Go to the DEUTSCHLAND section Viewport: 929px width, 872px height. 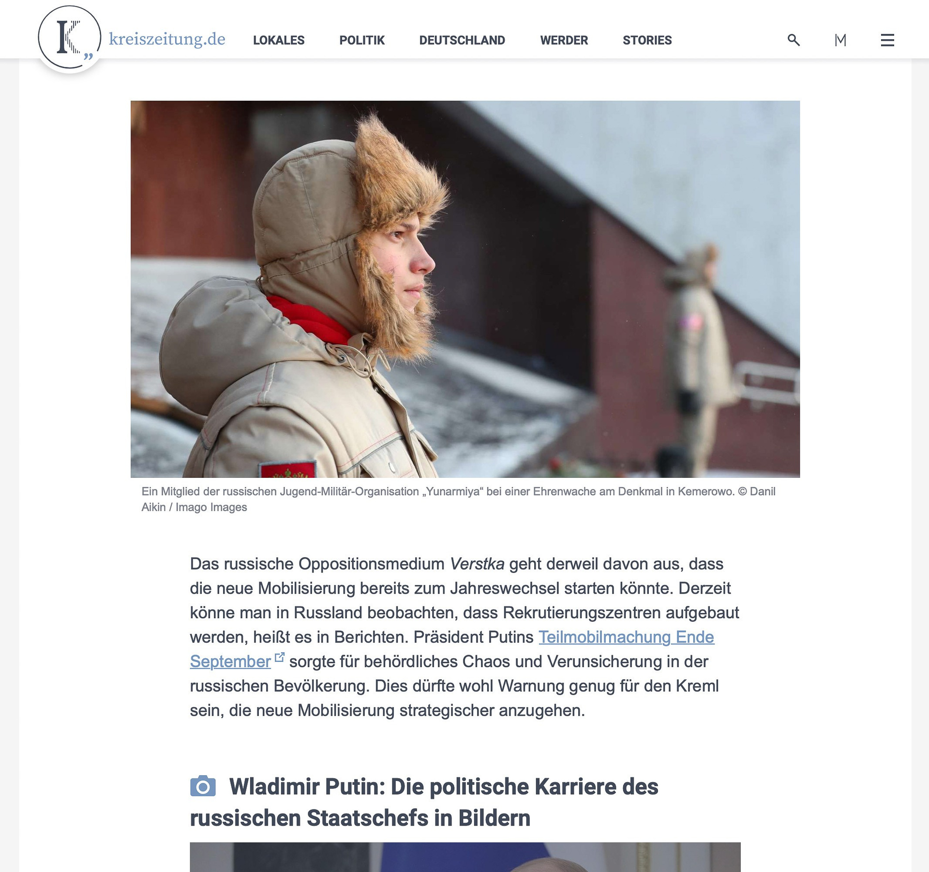pyautogui.click(x=462, y=40)
